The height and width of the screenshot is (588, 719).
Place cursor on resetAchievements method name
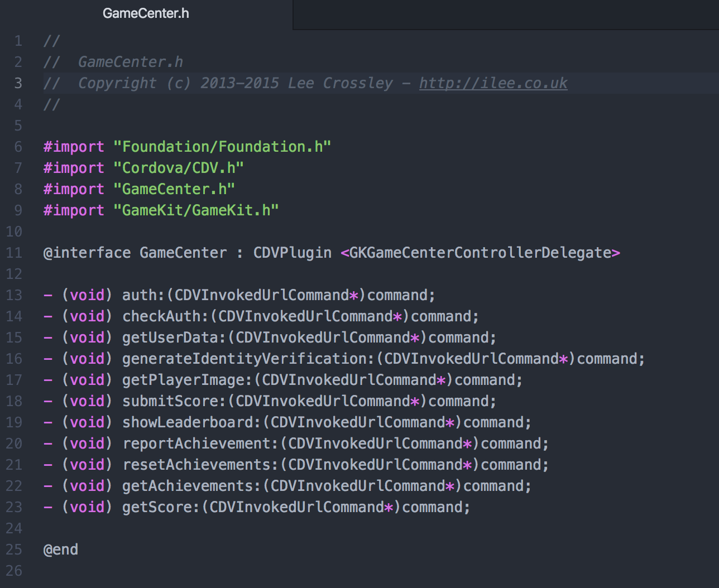coord(196,465)
